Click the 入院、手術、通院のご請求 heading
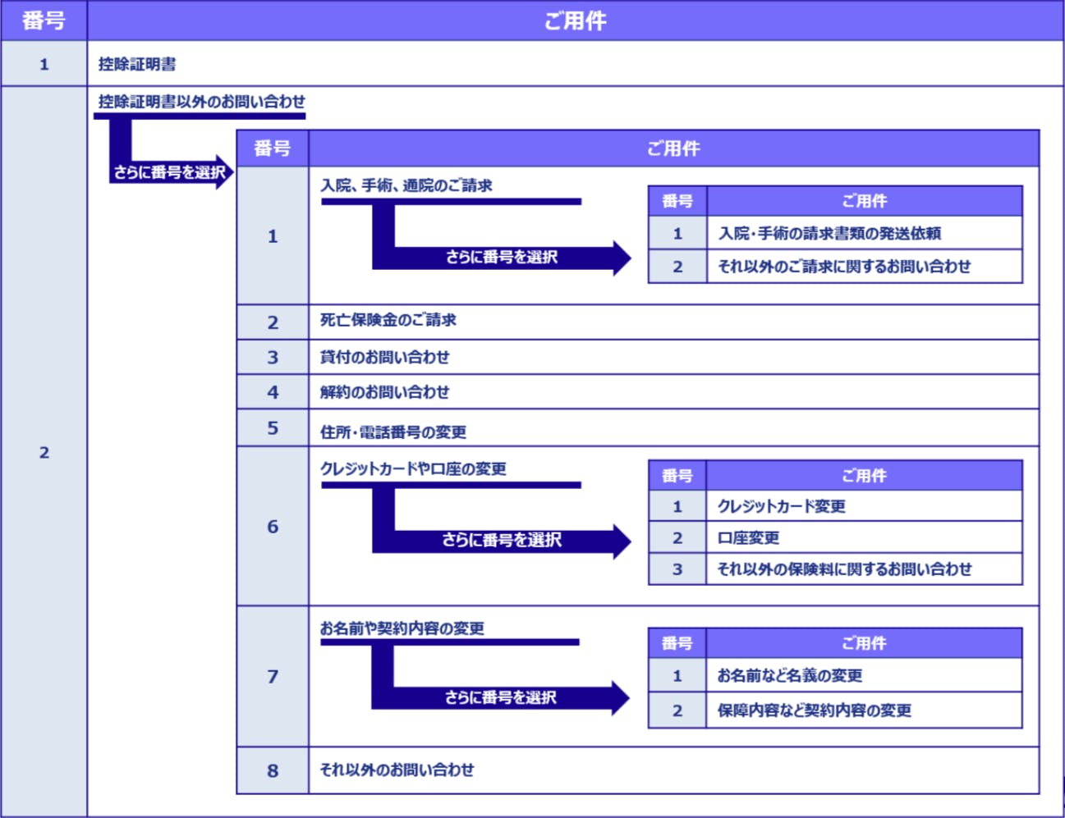This screenshot has height=818, width=1065. [406, 185]
